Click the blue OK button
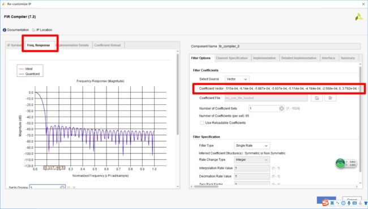Viewport: 368px width, 209px height. coord(327,200)
